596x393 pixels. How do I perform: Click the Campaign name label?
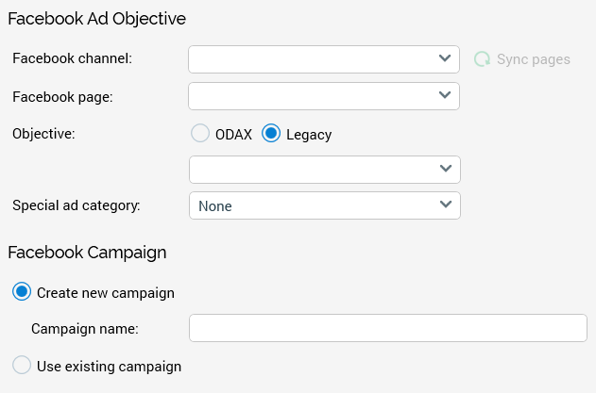85,328
